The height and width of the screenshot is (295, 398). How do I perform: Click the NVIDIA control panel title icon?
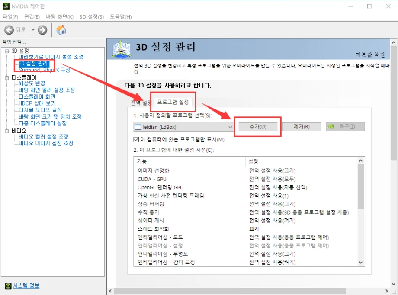point(6,6)
